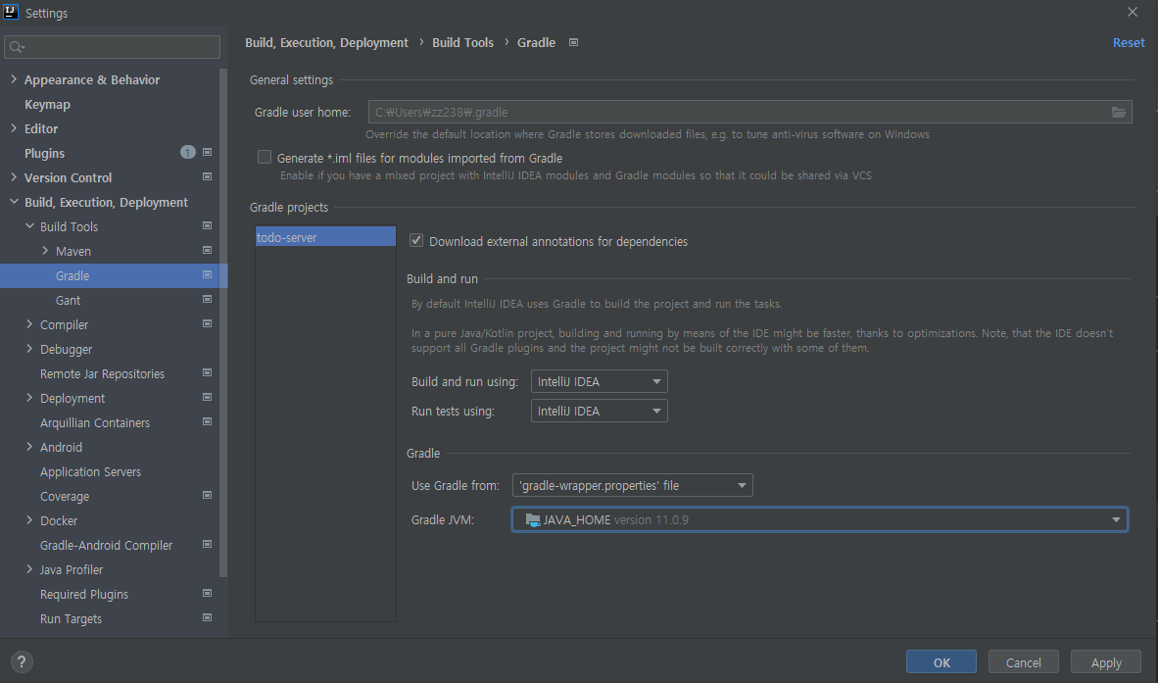Viewport: 1158px width, 683px height.
Task: Open help with the question mark button
Action: [22, 661]
